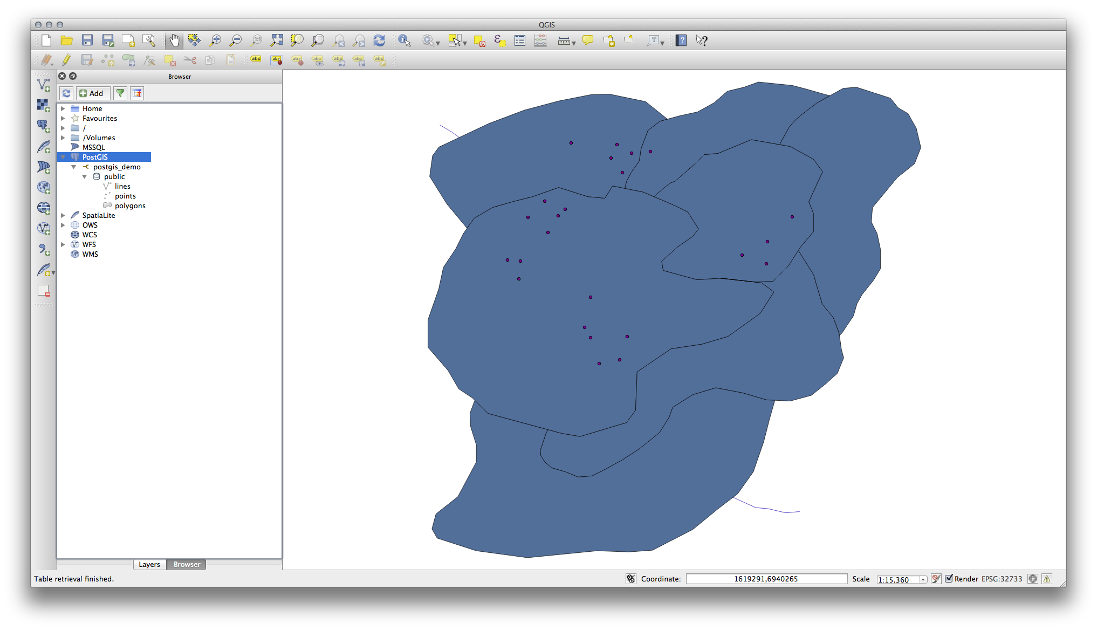The width and height of the screenshot is (1097, 630).
Task: Switch to the Layers tab
Action: (149, 564)
